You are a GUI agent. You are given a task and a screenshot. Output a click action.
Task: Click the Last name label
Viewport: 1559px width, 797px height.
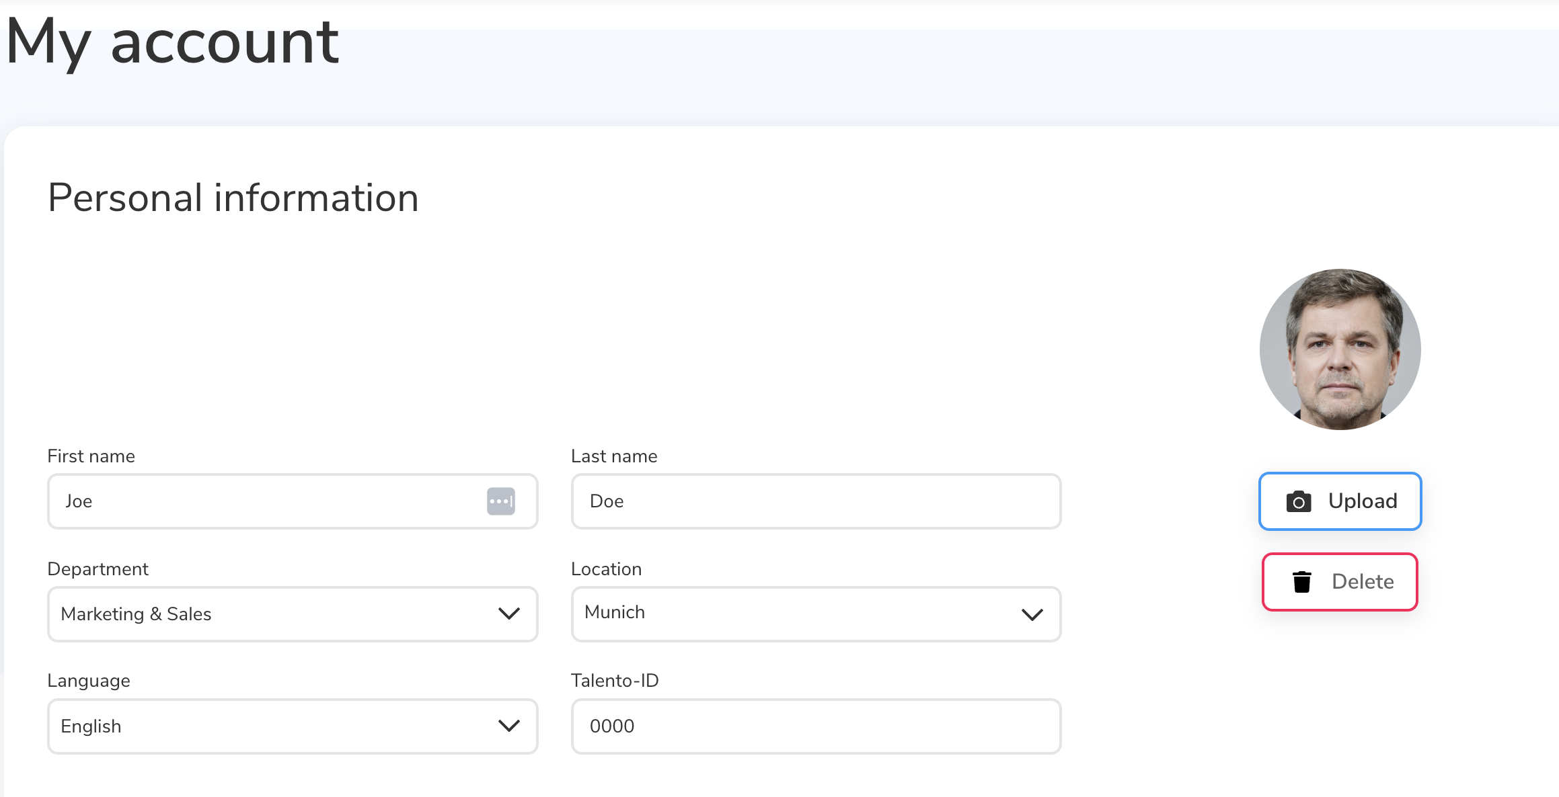(x=613, y=456)
